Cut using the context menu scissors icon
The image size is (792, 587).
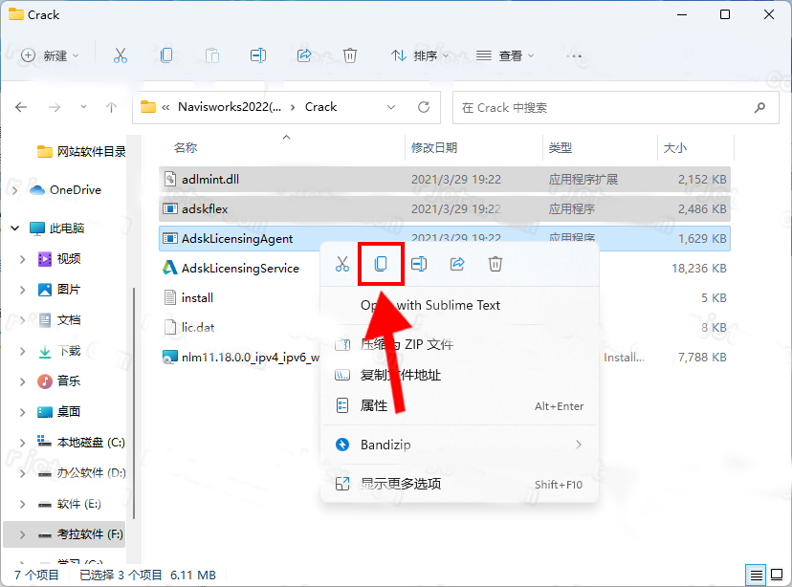pyautogui.click(x=342, y=264)
